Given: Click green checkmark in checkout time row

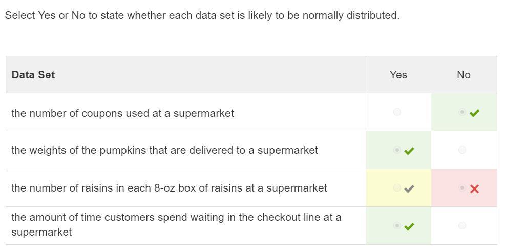Looking at the screenshot, I should pos(409,226).
